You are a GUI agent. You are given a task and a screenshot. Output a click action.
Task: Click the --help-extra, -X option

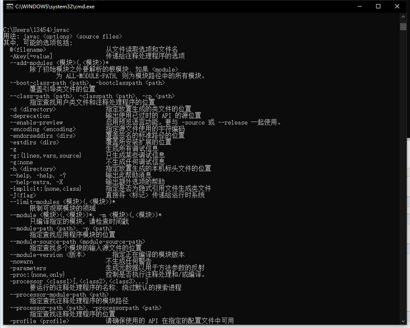pyautogui.click(x=36, y=182)
